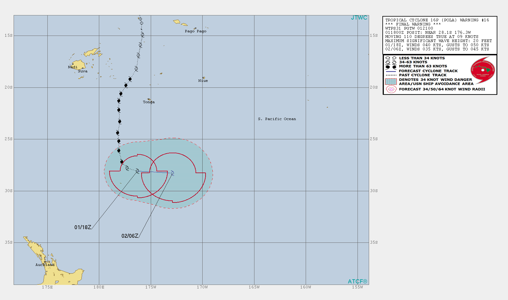This screenshot has width=508, height=300.
Task: Click the JTWC label on the map
Action: (x=359, y=18)
